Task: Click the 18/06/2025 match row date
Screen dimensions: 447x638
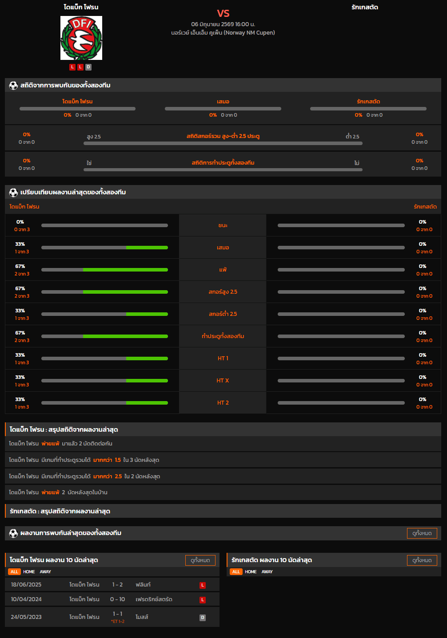Action: [x=26, y=585]
